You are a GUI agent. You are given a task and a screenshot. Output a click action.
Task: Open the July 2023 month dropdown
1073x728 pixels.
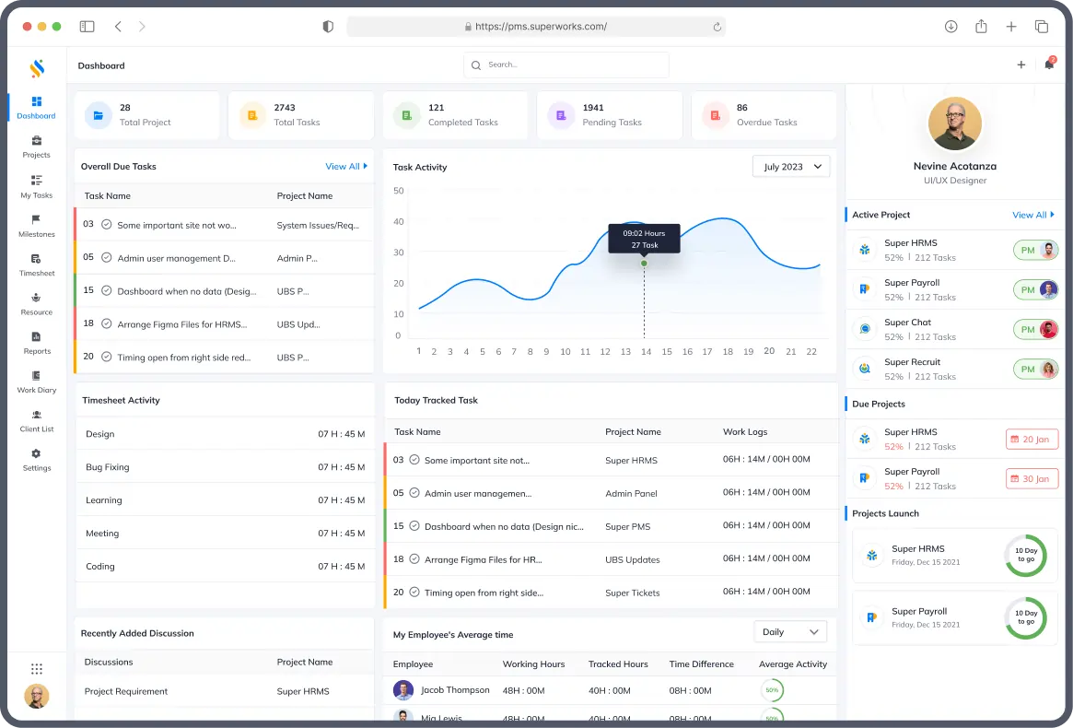(x=790, y=166)
